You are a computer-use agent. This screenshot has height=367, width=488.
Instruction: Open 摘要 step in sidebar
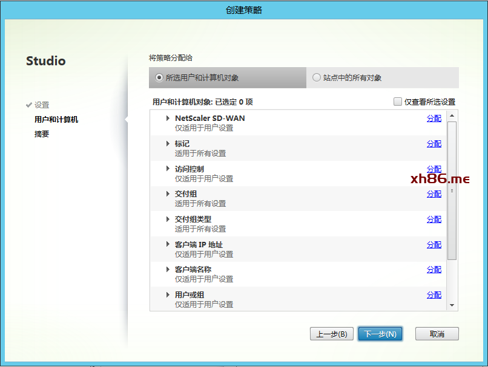click(42, 134)
